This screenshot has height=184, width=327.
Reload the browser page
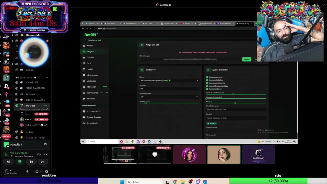[x=91, y=28]
